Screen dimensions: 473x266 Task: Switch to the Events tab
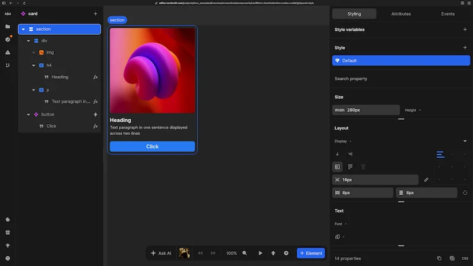(448, 14)
